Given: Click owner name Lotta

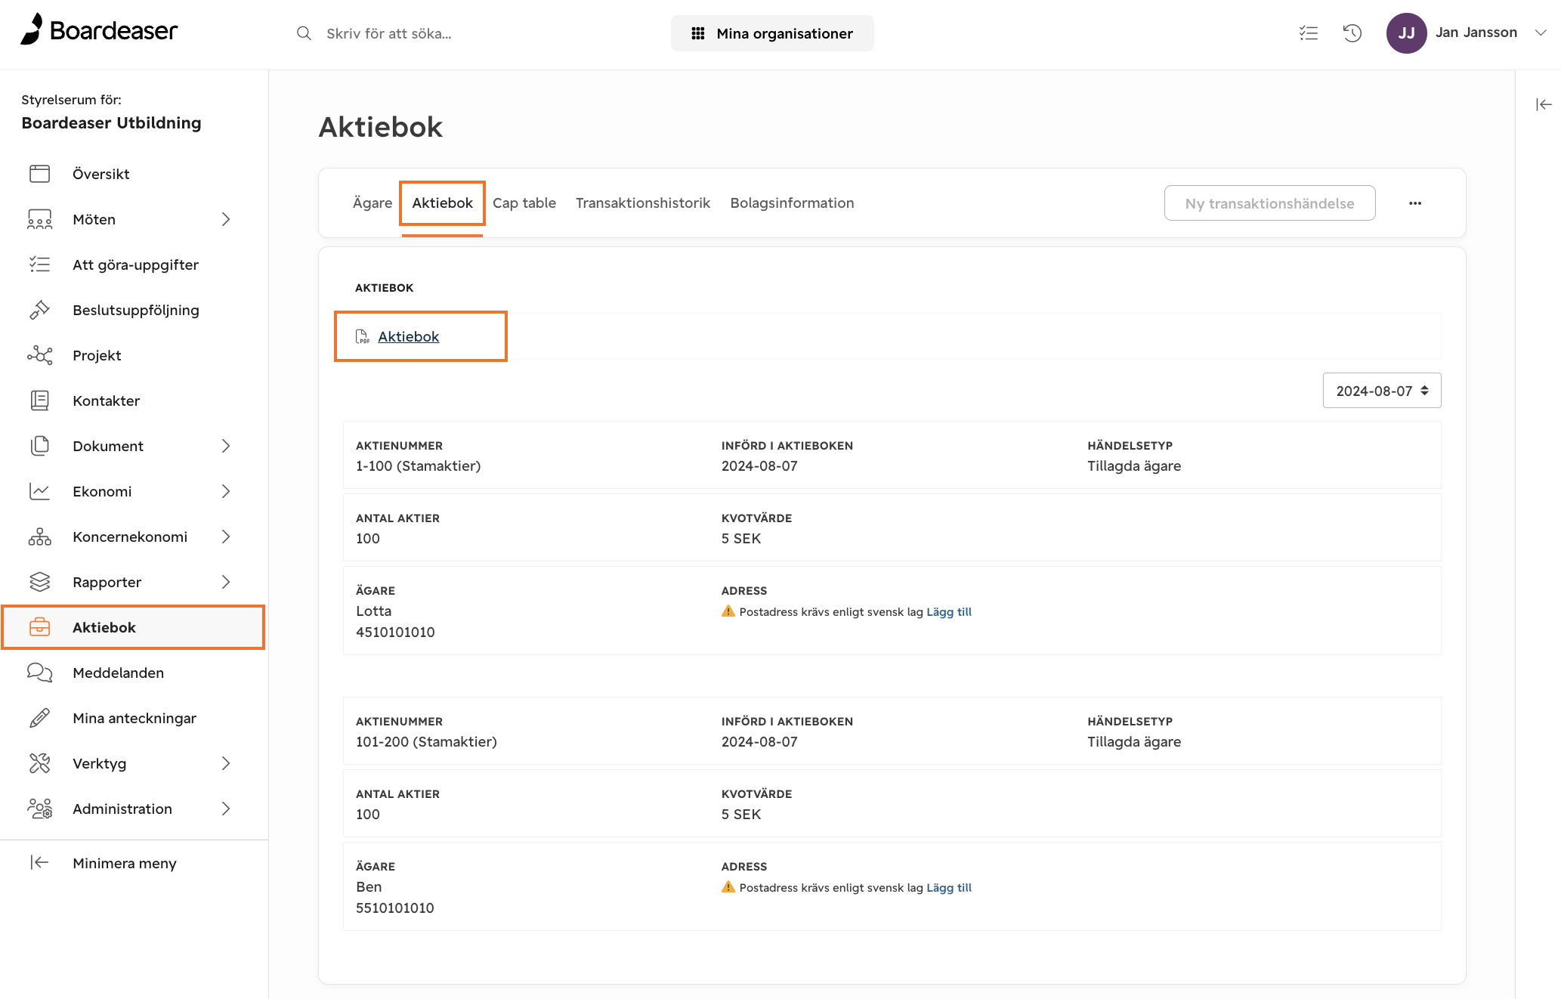Looking at the screenshot, I should point(374,611).
